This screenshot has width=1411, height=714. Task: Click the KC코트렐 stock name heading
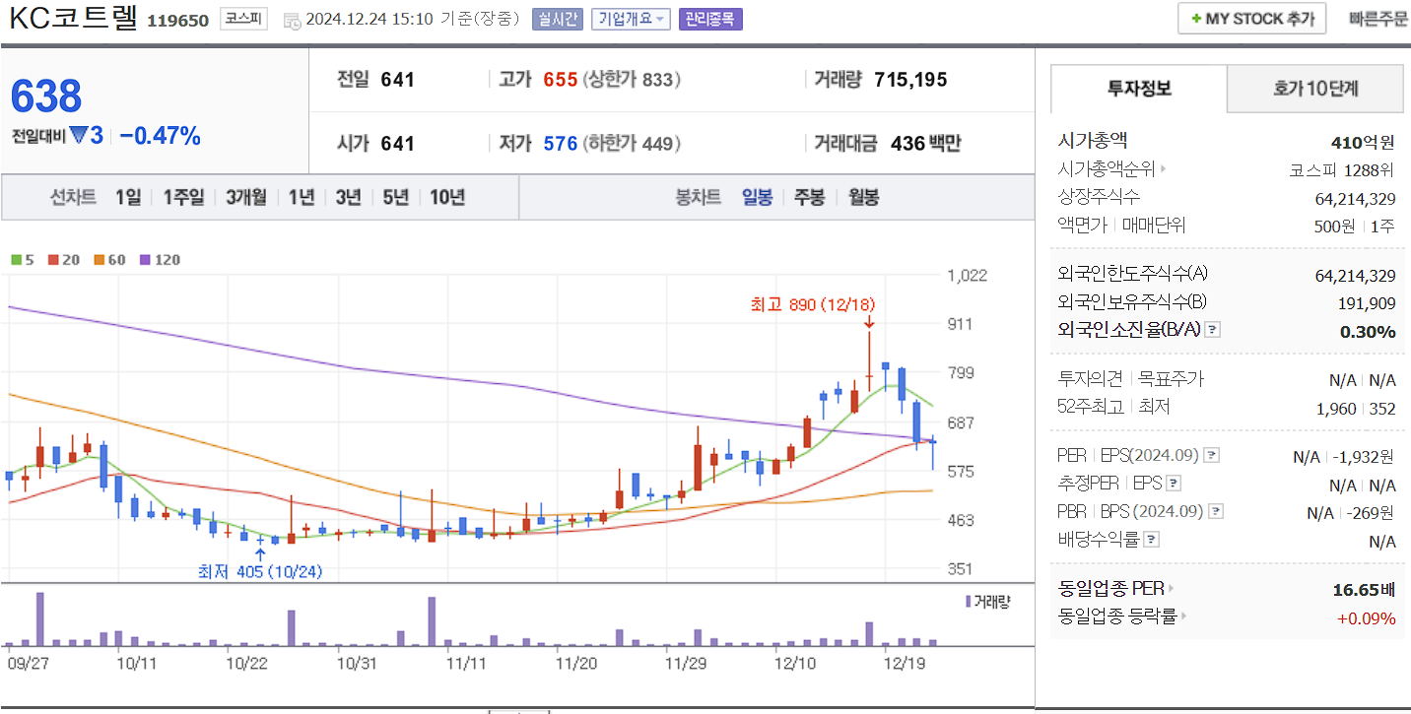pyautogui.click(x=74, y=19)
